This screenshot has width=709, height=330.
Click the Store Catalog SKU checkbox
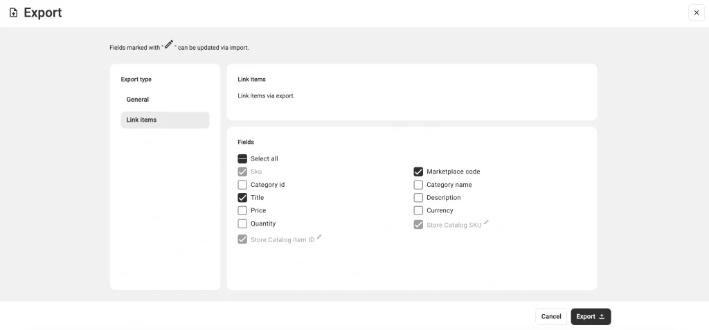[x=418, y=225]
